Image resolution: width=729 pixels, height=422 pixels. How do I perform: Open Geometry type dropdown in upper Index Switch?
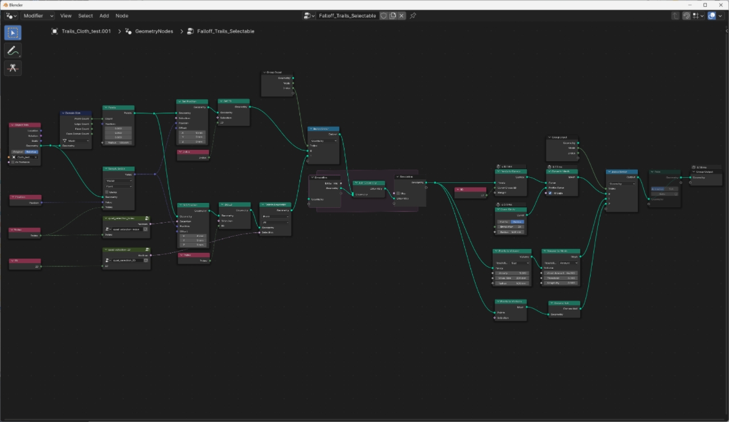point(323,140)
